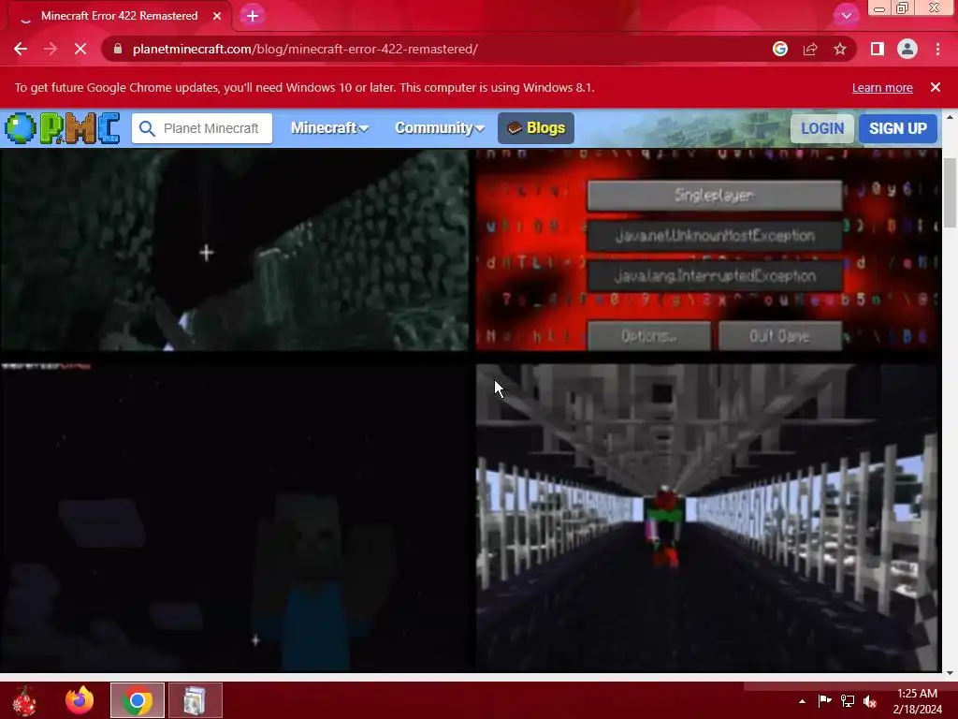This screenshot has height=719, width=958.
Task: Click the LOGIN button
Action: [x=822, y=128]
